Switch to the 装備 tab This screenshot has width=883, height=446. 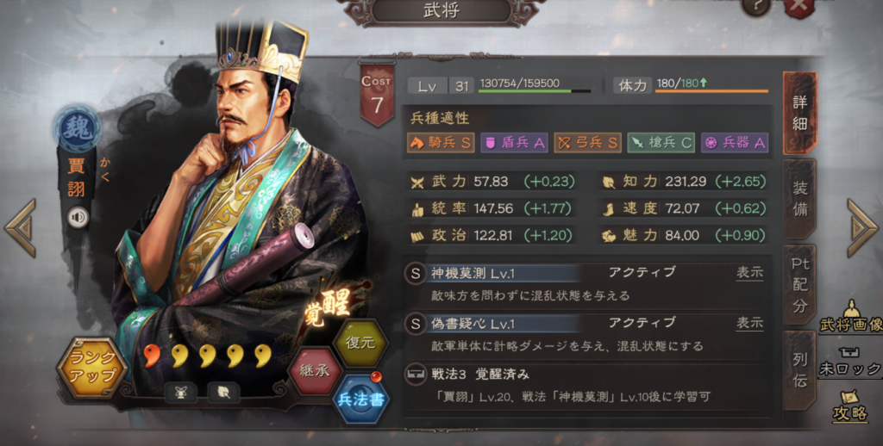point(799,199)
